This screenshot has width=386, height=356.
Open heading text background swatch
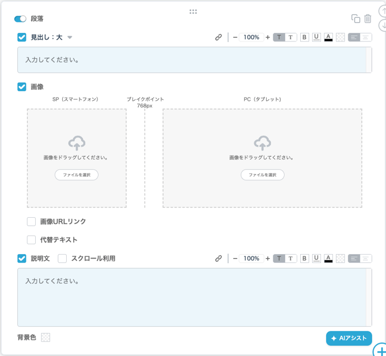[x=340, y=37]
